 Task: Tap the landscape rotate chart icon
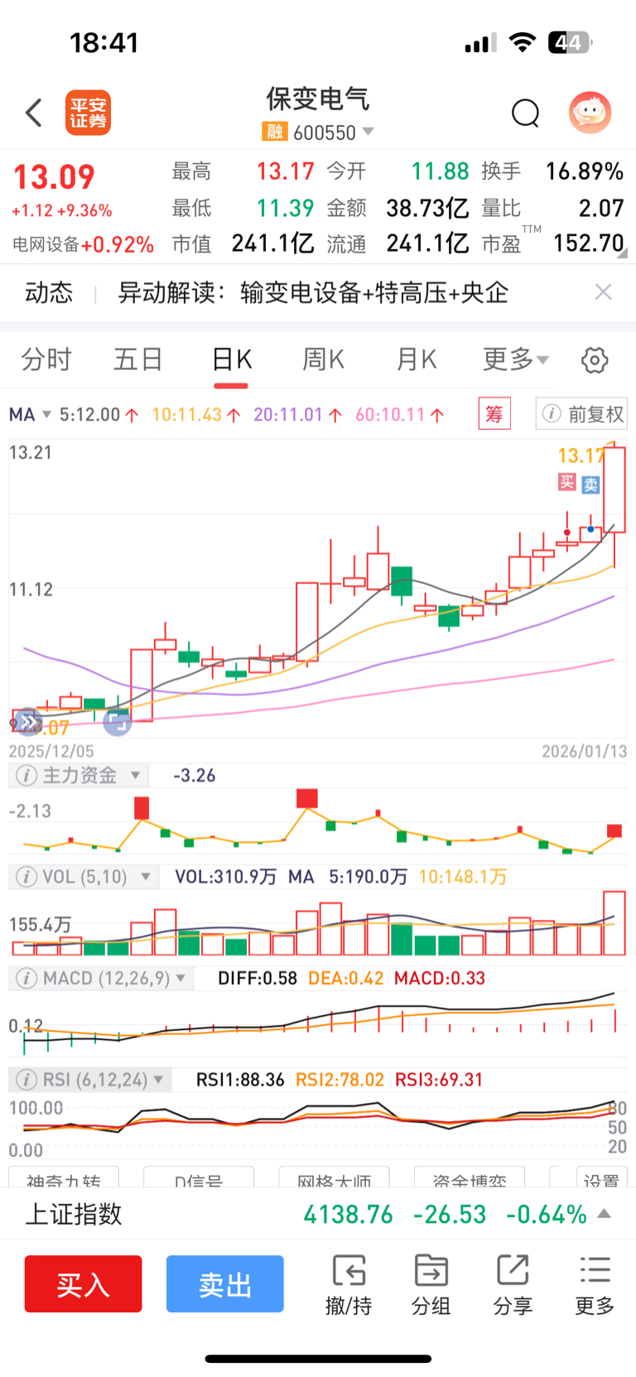click(x=118, y=722)
